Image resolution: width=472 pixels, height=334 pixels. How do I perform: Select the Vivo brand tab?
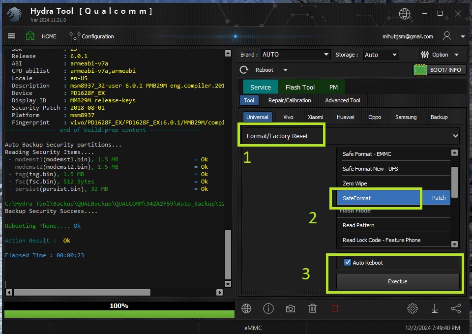point(288,117)
